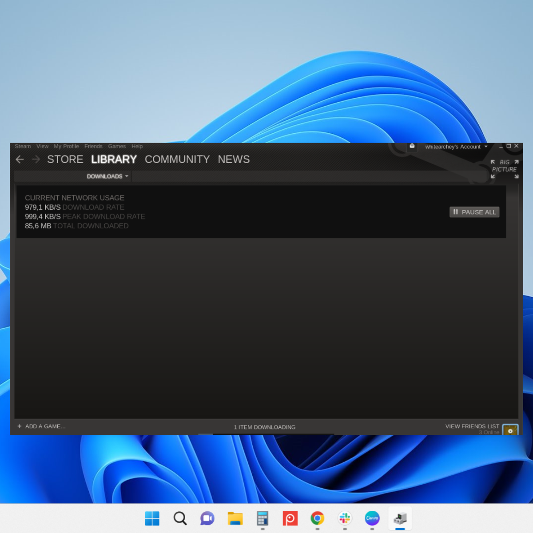Switch to the NEWS tab
This screenshot has width=533, height=533.
[x=234, y=159]
